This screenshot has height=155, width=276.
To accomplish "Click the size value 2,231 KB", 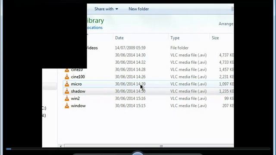I will [226, 77].
